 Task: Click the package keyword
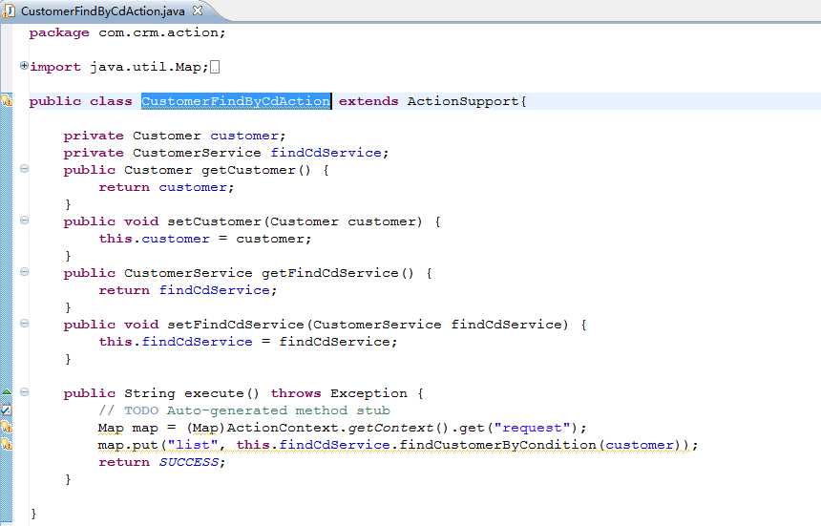tap(59, 33)
